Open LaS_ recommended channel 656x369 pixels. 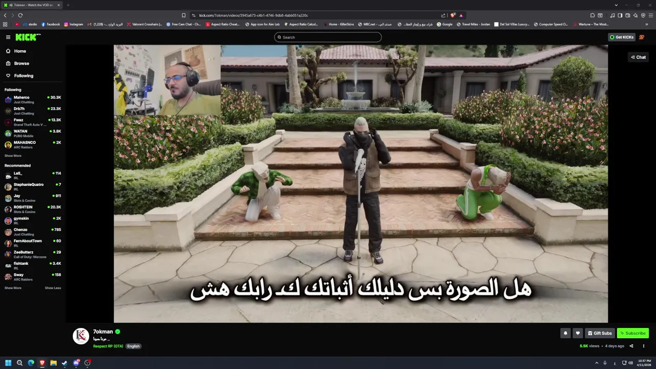33,175
